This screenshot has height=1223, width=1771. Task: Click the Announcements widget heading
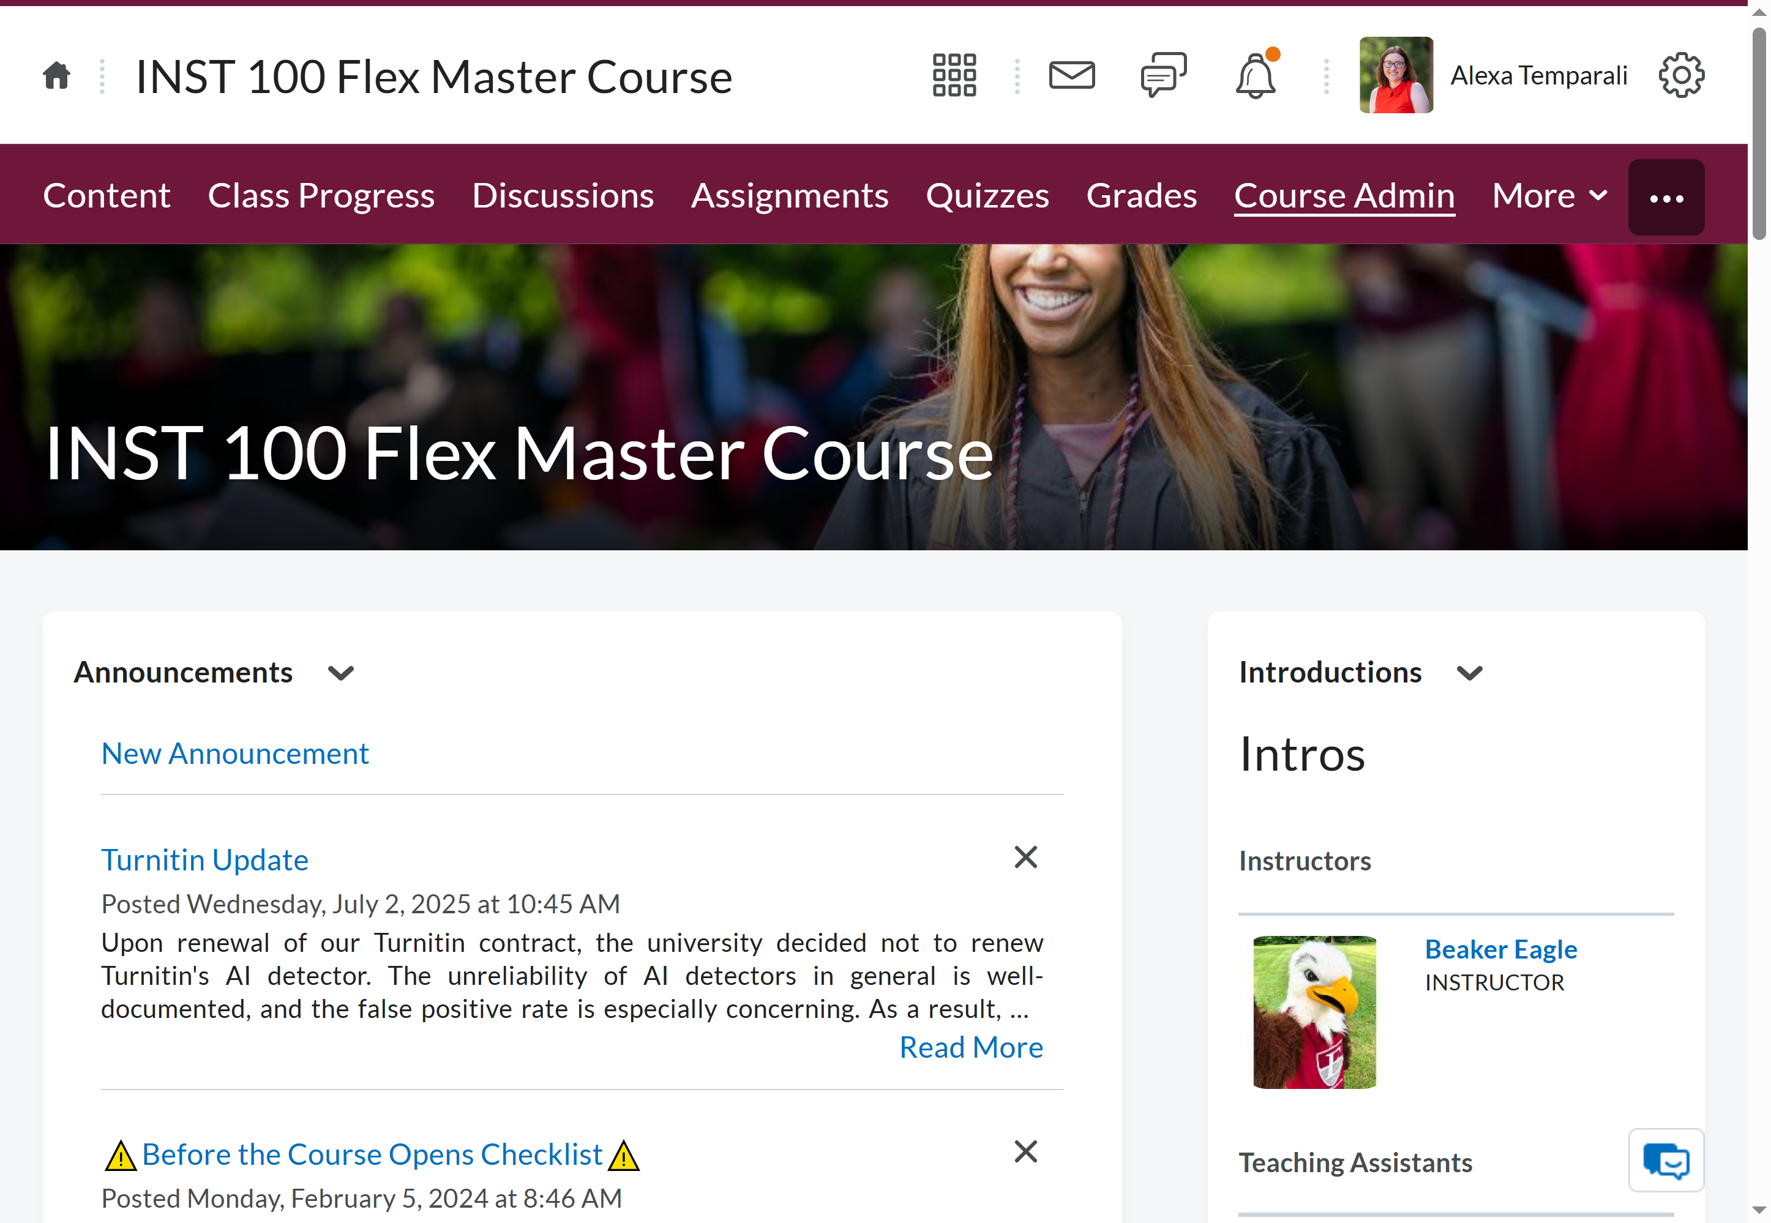point(183,672)
